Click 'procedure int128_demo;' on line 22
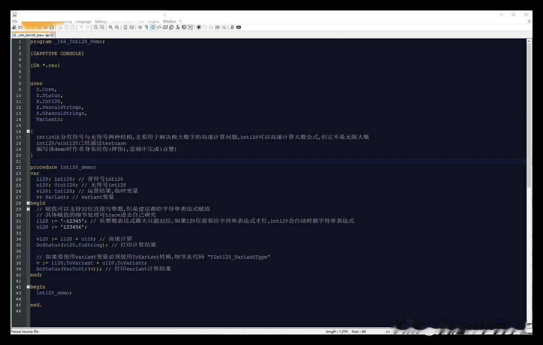543x345 pixels. coord(63,167)
